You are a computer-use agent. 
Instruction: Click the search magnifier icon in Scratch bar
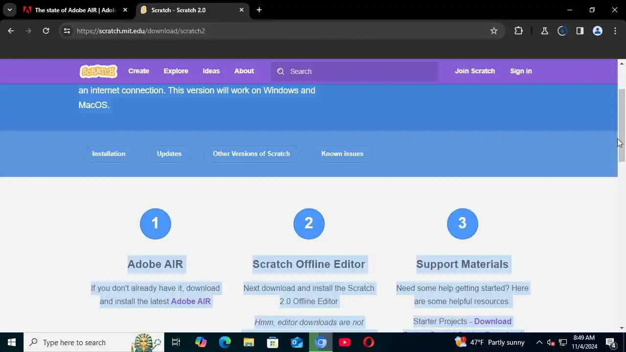tap(281, 71)
